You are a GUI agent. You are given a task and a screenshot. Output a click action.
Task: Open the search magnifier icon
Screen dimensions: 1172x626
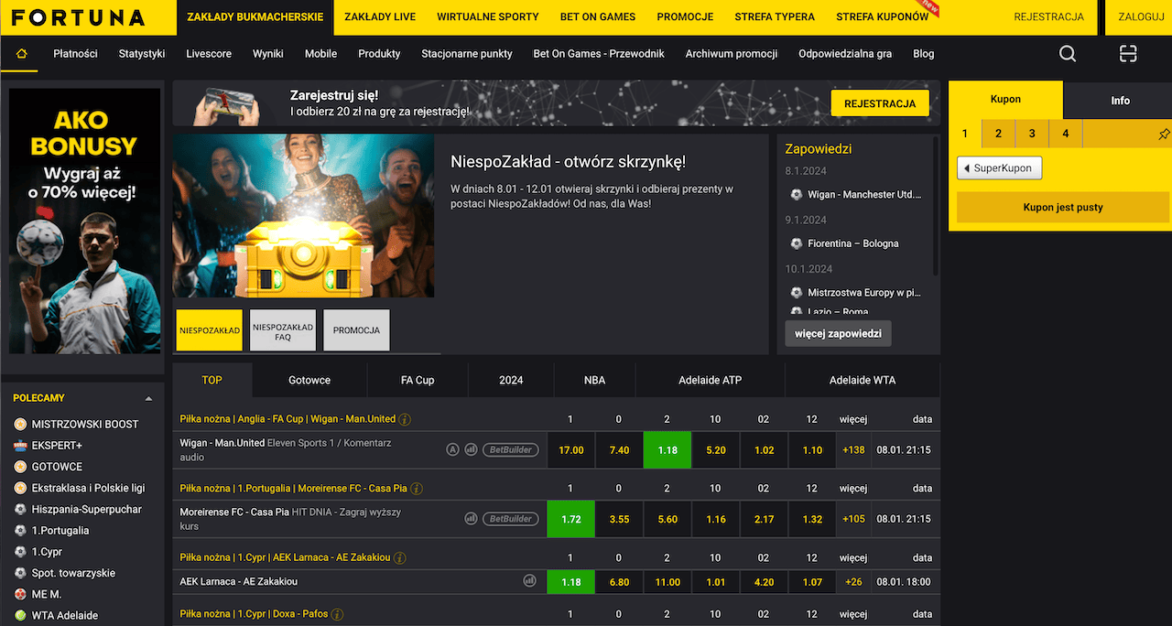1068,54
